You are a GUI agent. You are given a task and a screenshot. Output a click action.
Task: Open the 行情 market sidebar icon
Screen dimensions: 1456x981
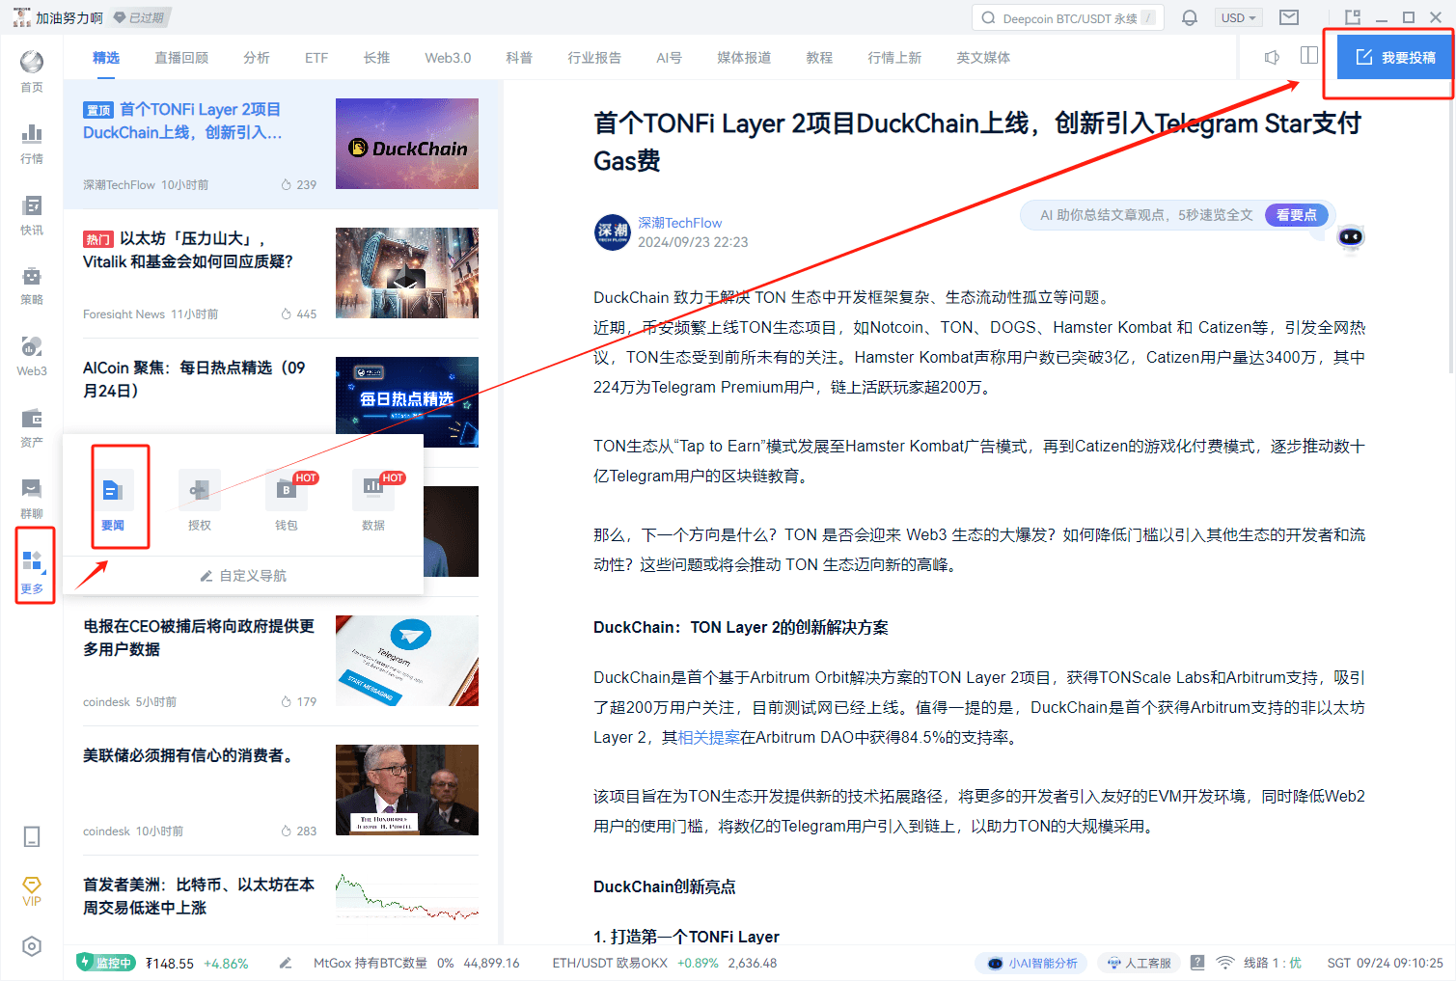[x=32, y=143]
